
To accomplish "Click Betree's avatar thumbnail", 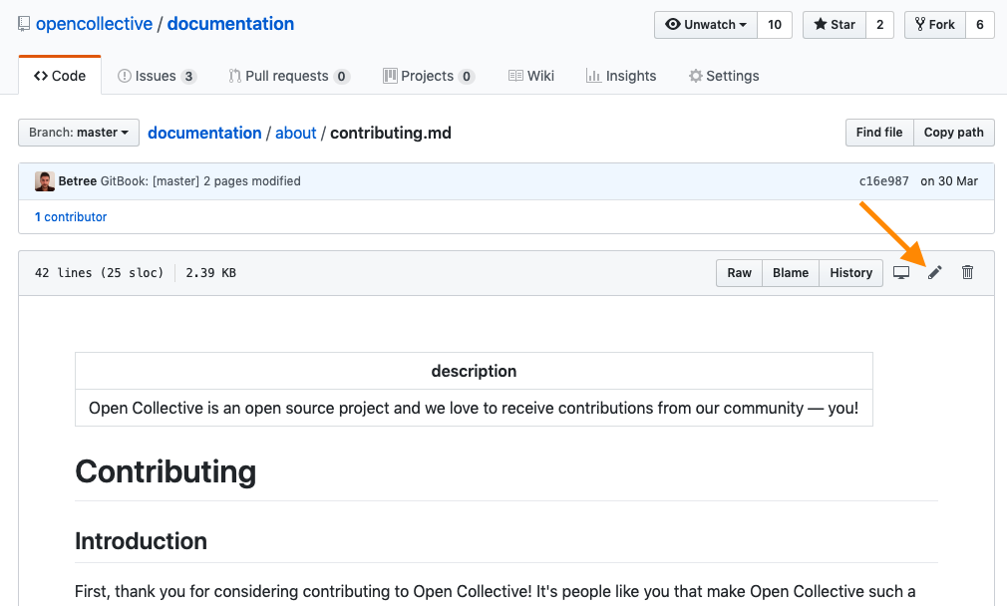I will 44,181.
